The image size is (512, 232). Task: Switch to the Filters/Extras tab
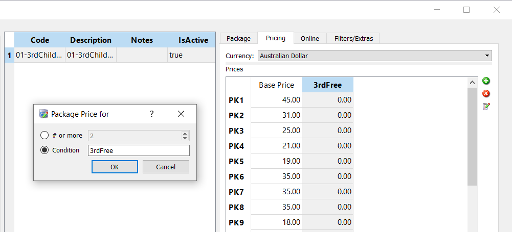tap(353, 38)
